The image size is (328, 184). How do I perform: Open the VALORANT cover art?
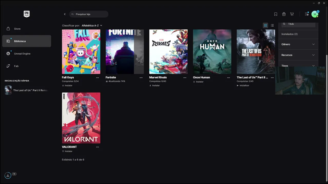tap(81, 118)
